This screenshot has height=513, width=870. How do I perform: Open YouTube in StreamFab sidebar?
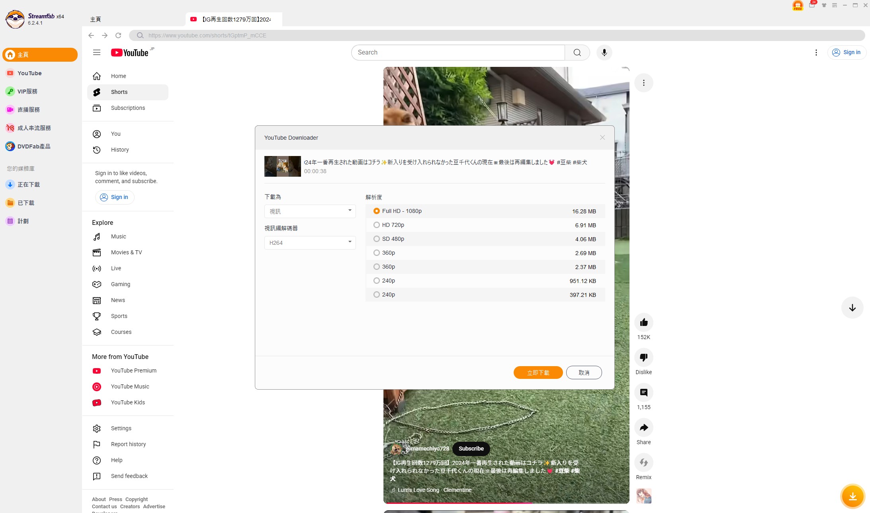[x=40, y=73]
